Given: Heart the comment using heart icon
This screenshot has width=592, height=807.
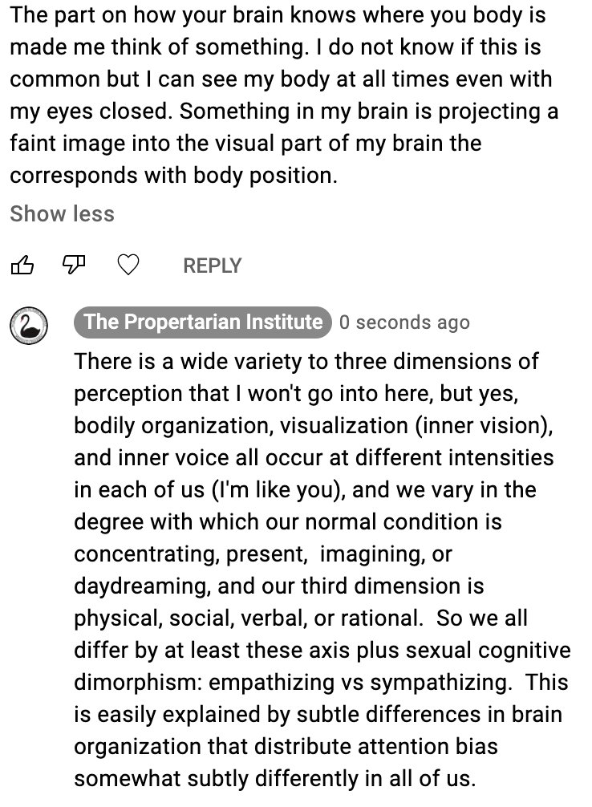Looking at the screenshot, I should coord(128,266).
